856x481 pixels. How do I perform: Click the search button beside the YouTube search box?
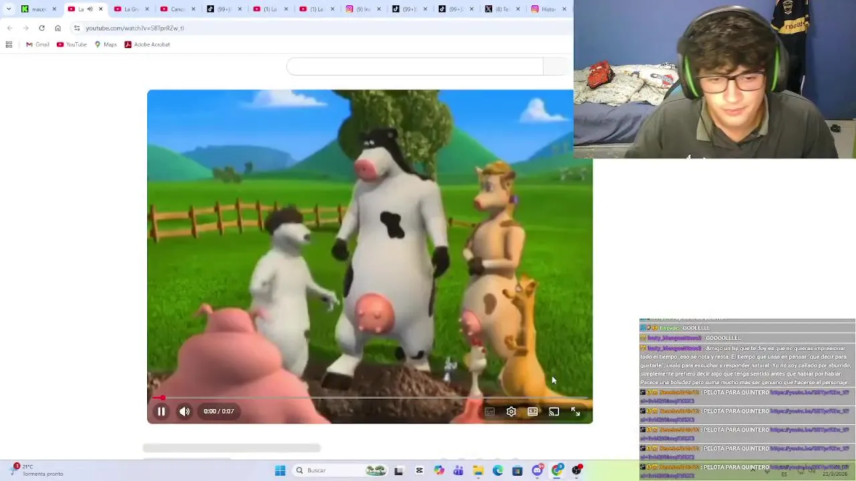558,66
